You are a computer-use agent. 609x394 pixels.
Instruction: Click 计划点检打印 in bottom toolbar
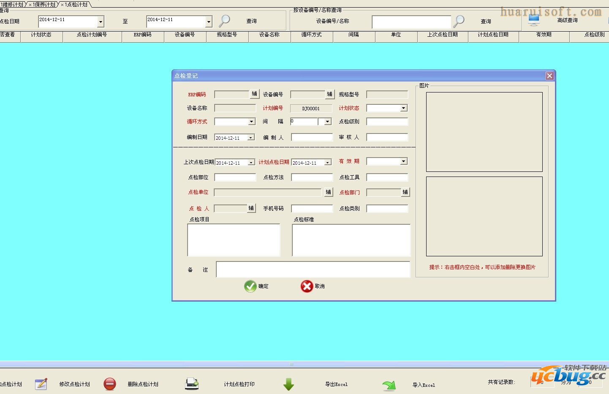coord(239,384)
